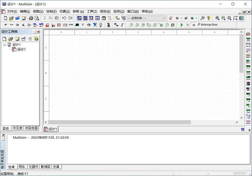Viewport: 252px width, 176px height.
Task: Click the vertical scrollbar down arrow
Action: [241, 118]
